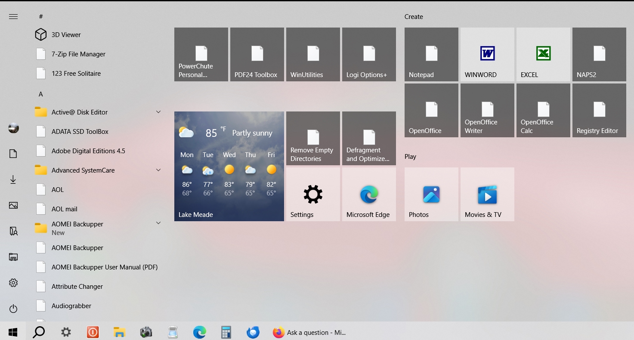The height and width of the screenshot is (340, 634).
Task: Open the Thunderbird icon in taskbar
Action: point(253,332)
